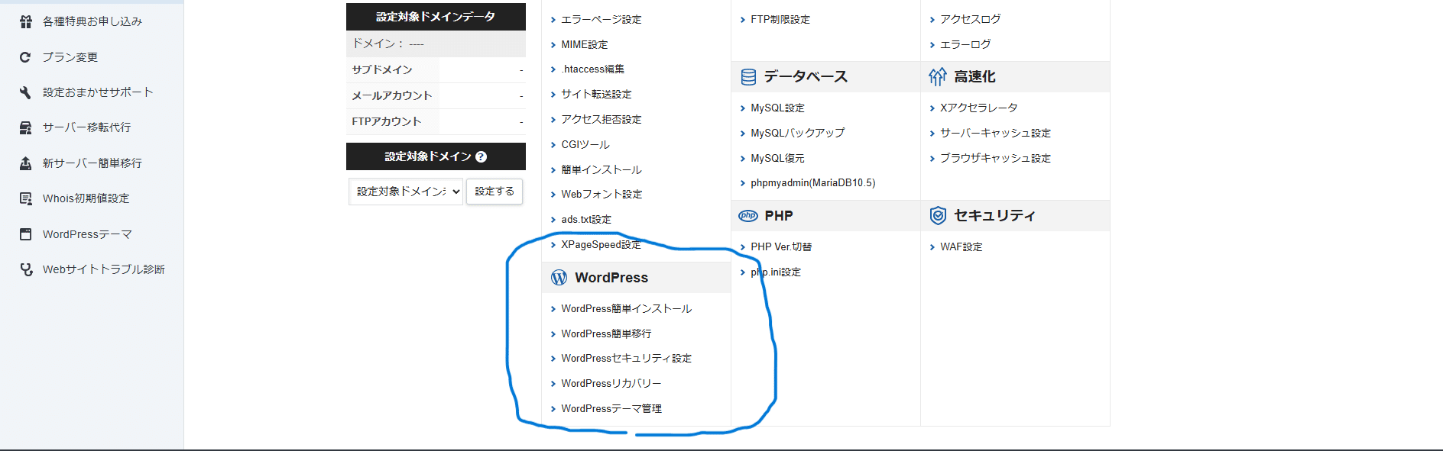
Task: Open サーバー移転代行 in sidebar
Action: point(87,127)
